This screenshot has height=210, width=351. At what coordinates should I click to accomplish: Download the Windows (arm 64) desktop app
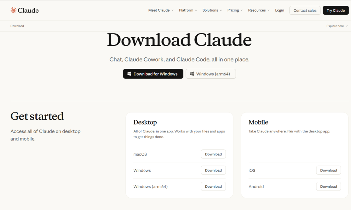click(213, 186)
